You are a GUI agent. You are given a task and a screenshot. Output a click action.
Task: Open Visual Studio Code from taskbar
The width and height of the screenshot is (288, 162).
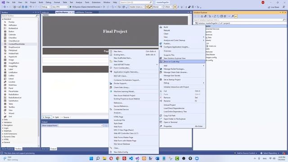(x=131, y=158)
